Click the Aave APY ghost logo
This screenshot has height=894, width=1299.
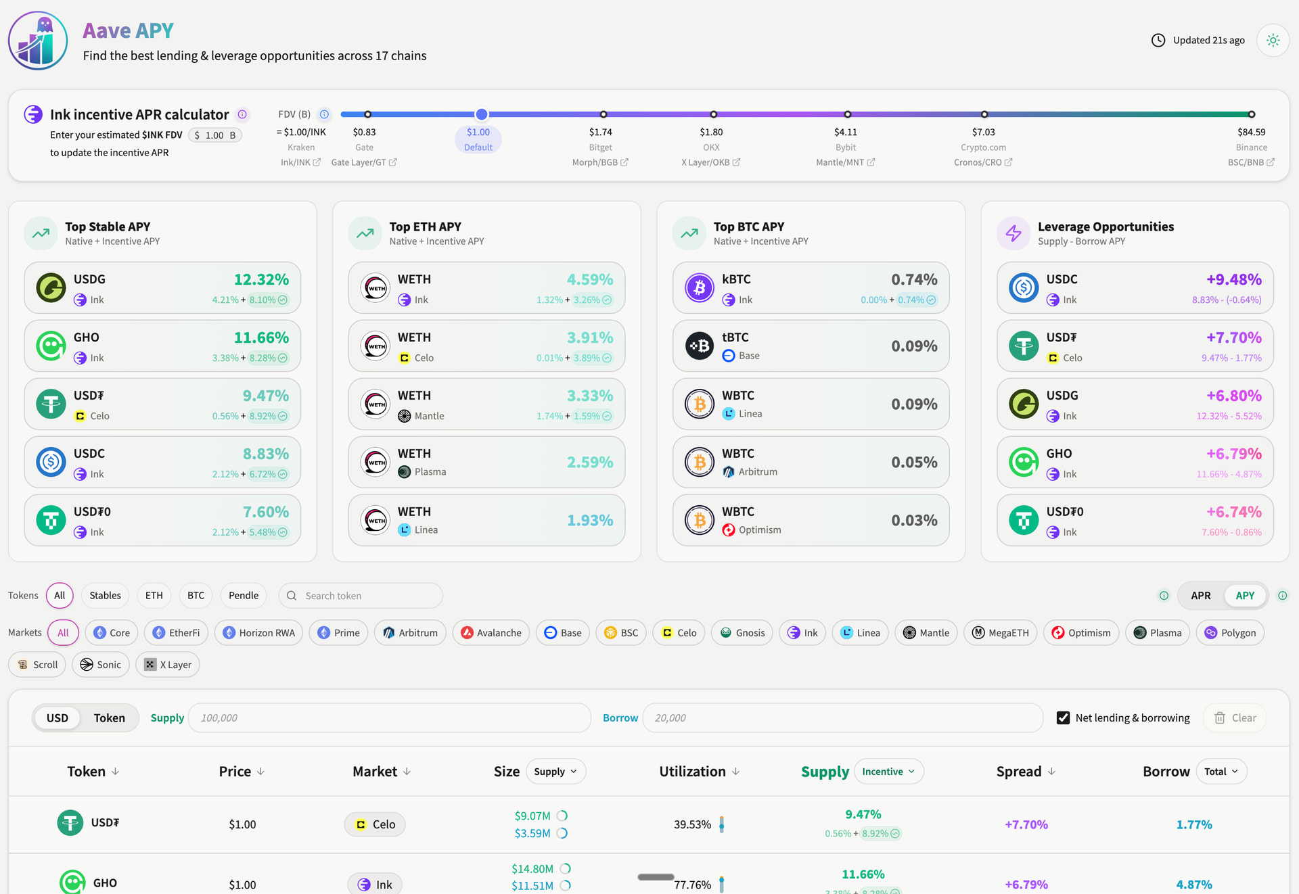coord(38,41)
